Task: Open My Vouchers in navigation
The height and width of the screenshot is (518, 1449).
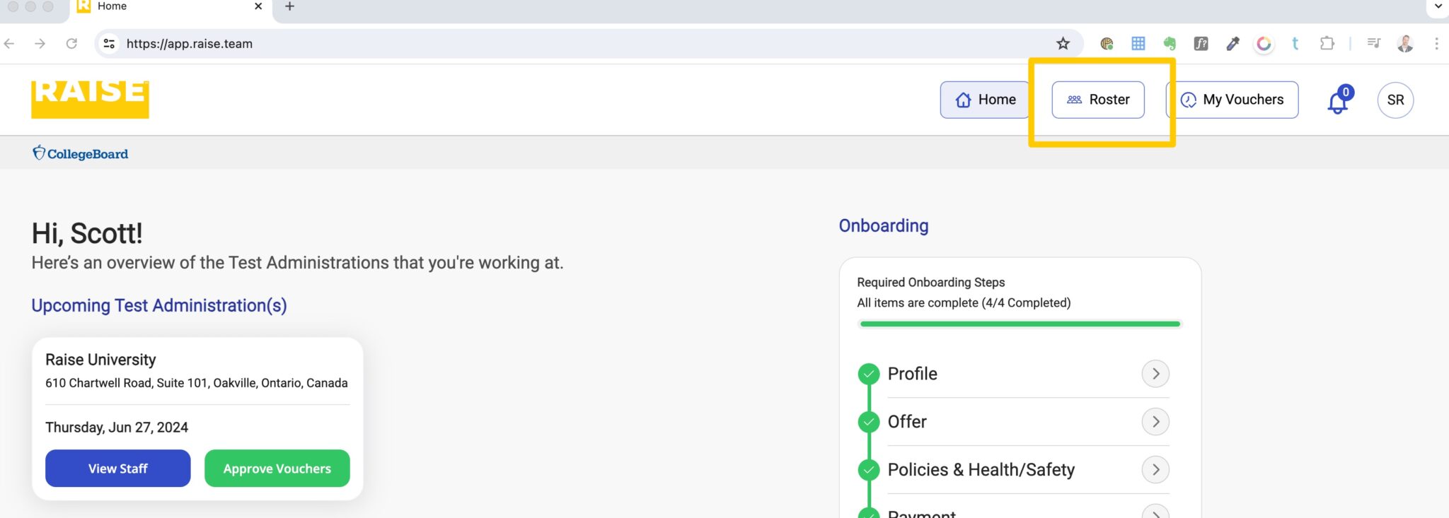Action: 1232,100
